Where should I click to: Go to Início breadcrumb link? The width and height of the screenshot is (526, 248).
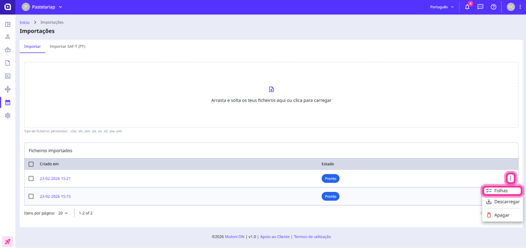pyautogui.click(x=25, y=22)
